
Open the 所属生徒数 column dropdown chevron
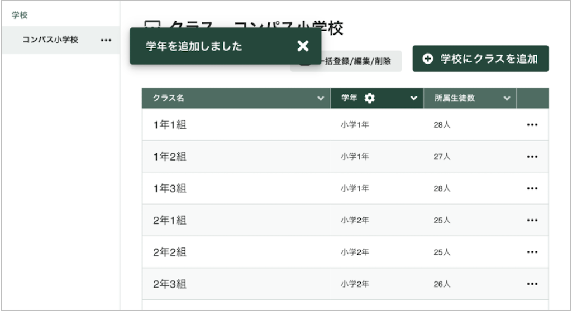(507, 98)
